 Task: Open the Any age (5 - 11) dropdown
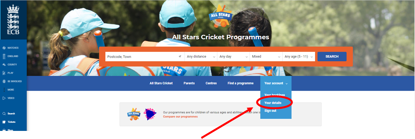coord(299,56)
